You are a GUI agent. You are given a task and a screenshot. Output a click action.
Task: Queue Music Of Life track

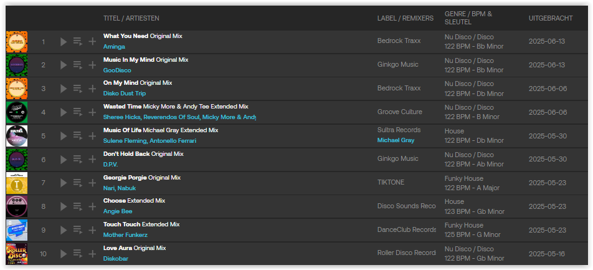pos(77,136)
